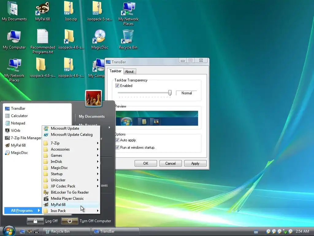Launch Media Player Classic quick launch icon
Viewport: 314px width, 236px height.
click(36, 231)
